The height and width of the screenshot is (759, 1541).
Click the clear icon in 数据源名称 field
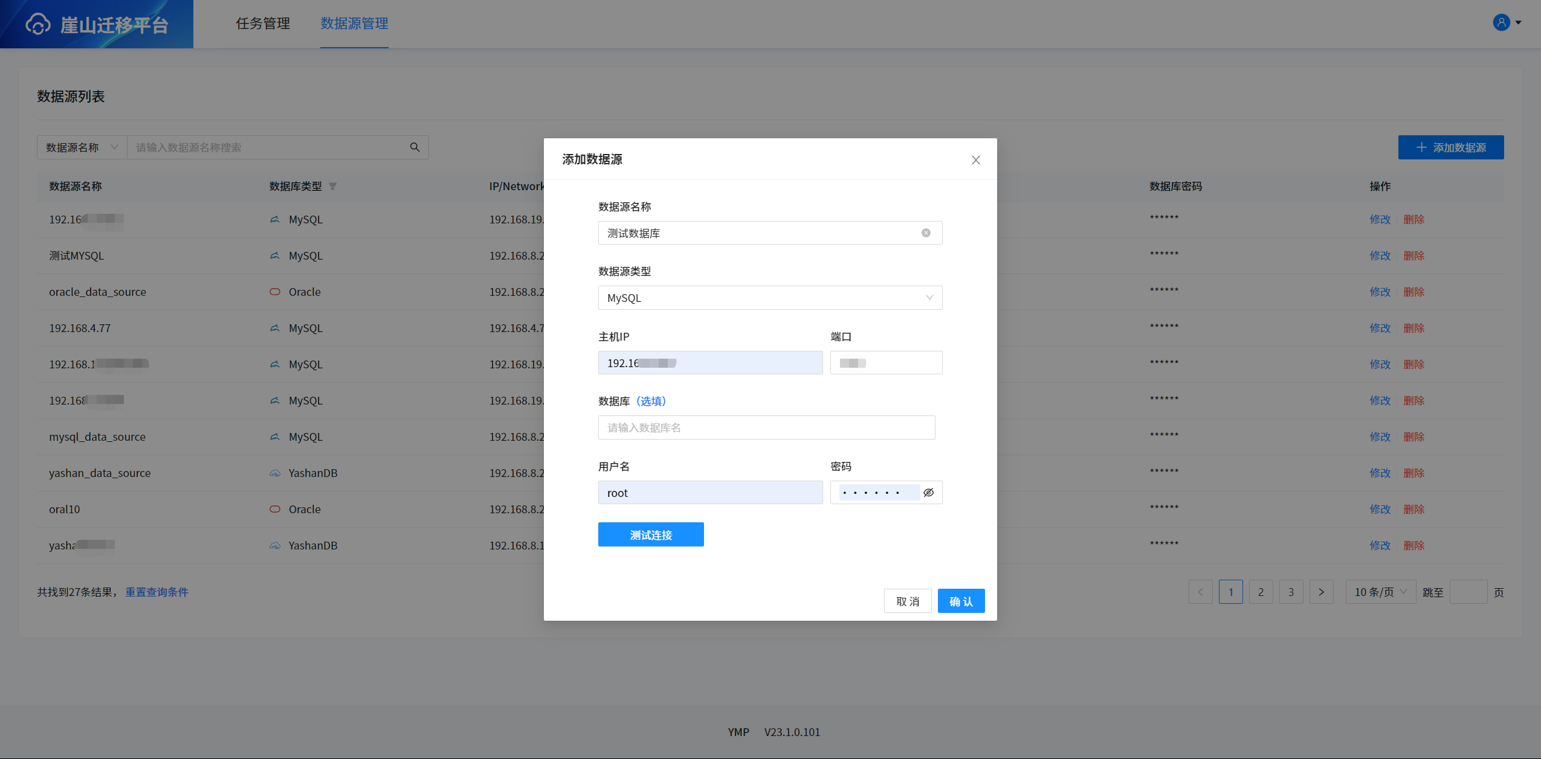pyautogui.click(x=925, y=233)
